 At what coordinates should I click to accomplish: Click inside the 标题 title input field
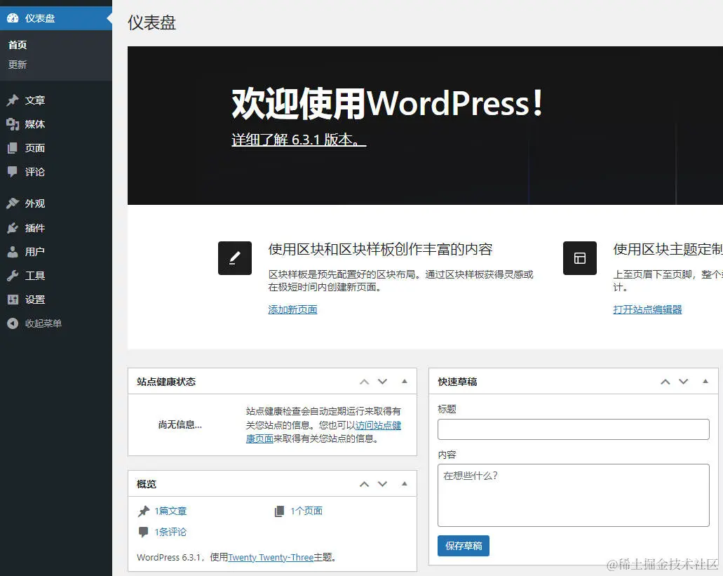point(573,429)
